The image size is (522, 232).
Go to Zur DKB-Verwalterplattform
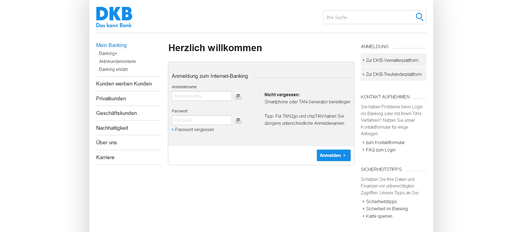[392, 60]
